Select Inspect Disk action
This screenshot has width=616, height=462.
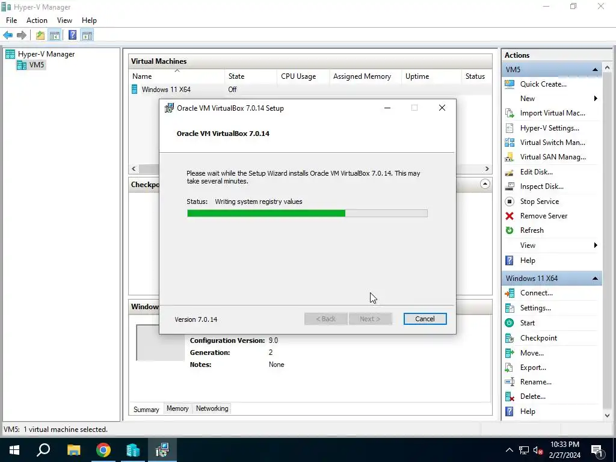coord(542,186)
